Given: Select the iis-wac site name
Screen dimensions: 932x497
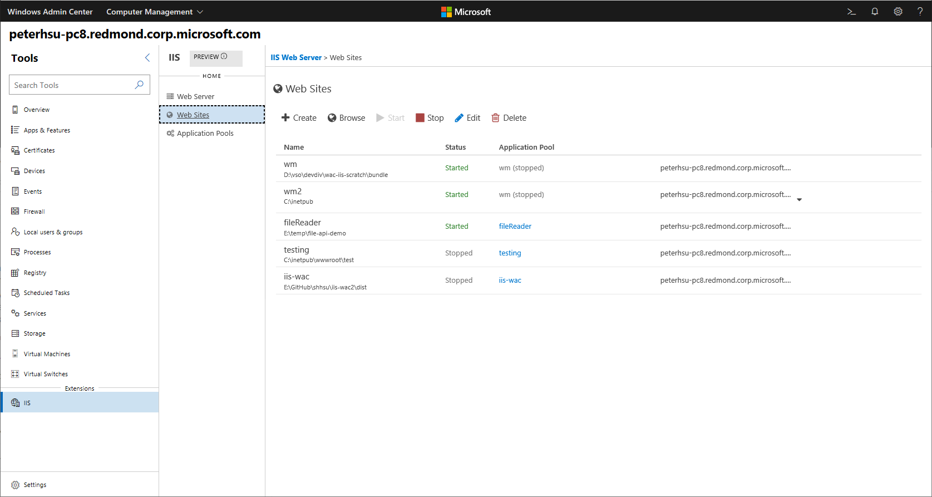Looking at the screenshot, I should click(297, 277).
